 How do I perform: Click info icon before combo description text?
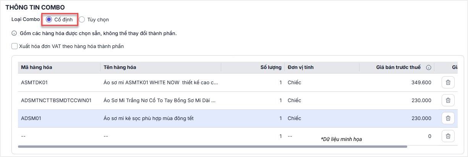tap(15, 33)
